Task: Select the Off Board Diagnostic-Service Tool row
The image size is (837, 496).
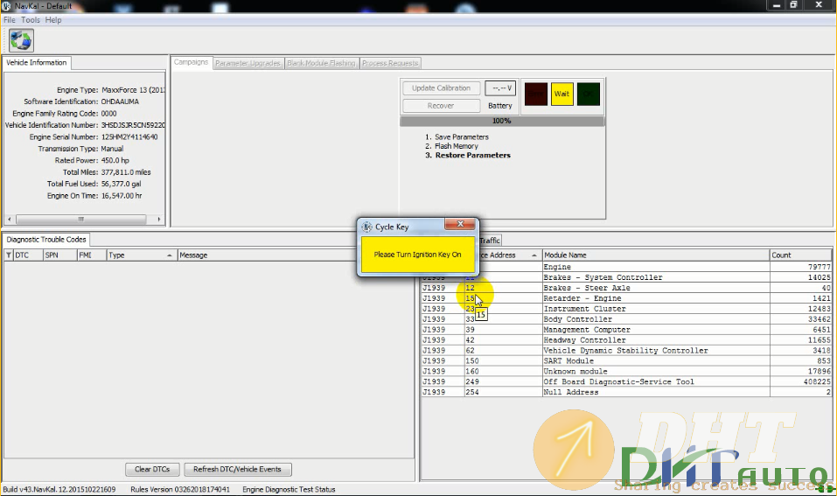Action: [625, 381]
